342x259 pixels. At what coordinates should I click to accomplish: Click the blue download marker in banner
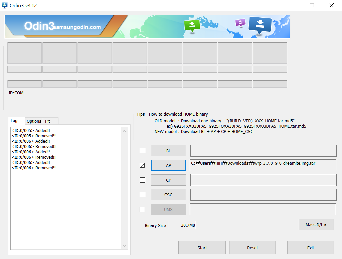coord(260,25)
